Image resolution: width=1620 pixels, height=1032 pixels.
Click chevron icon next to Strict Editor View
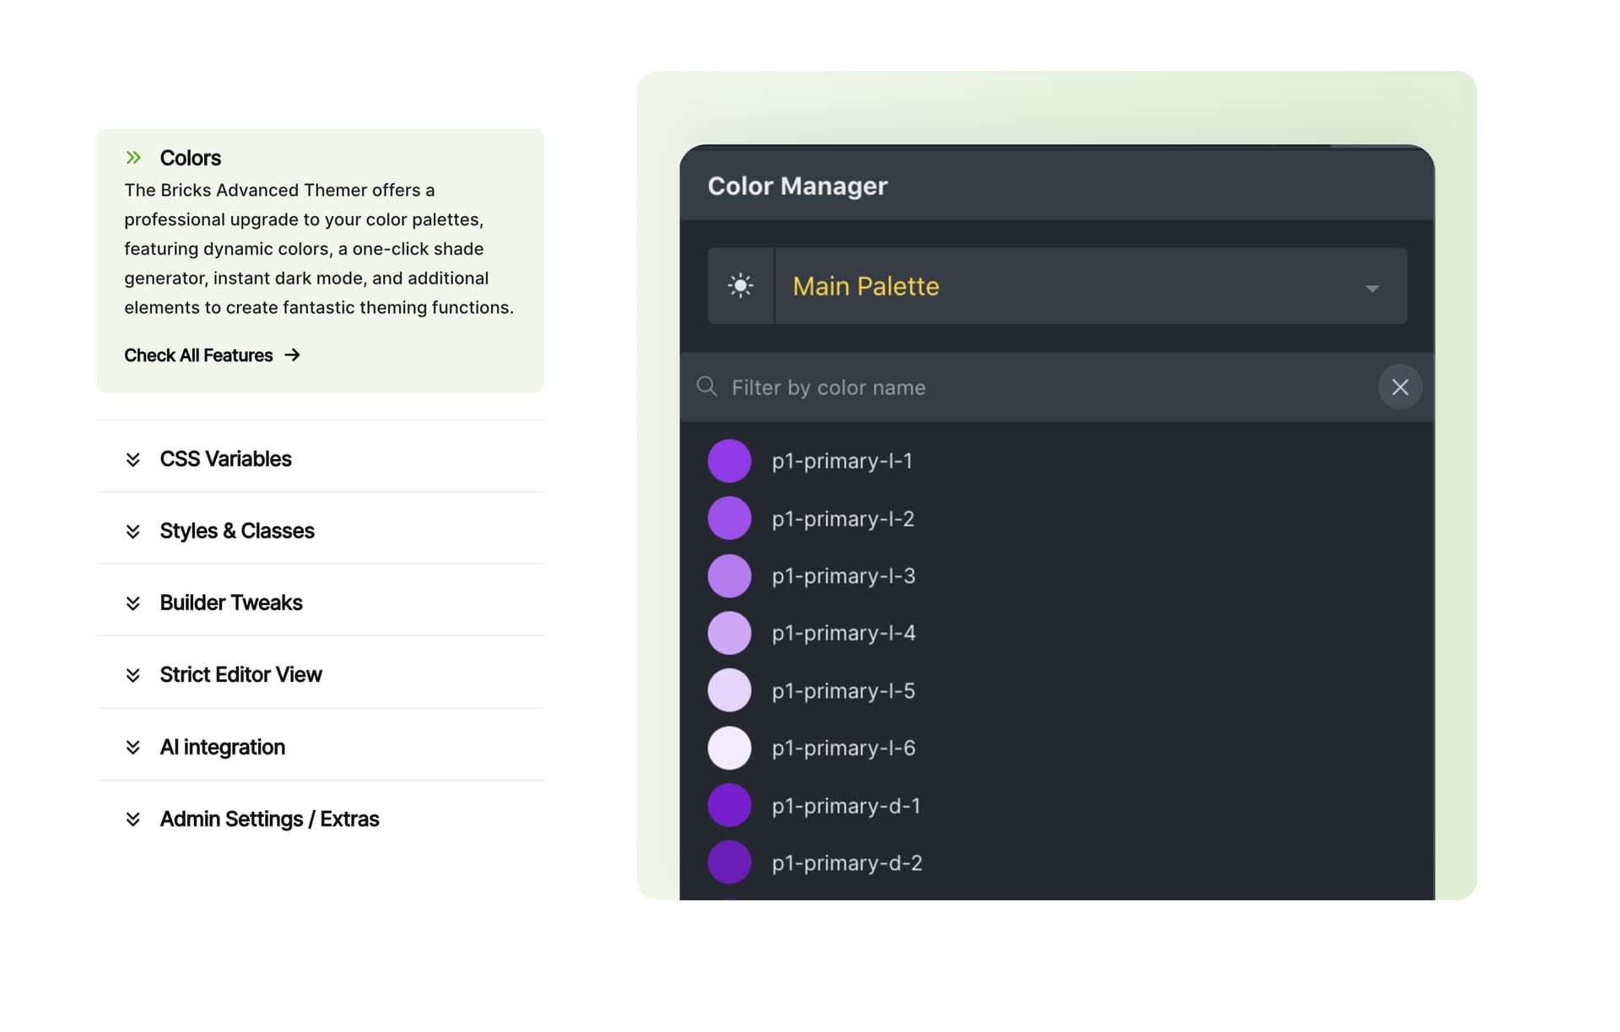tap(132, 675)
